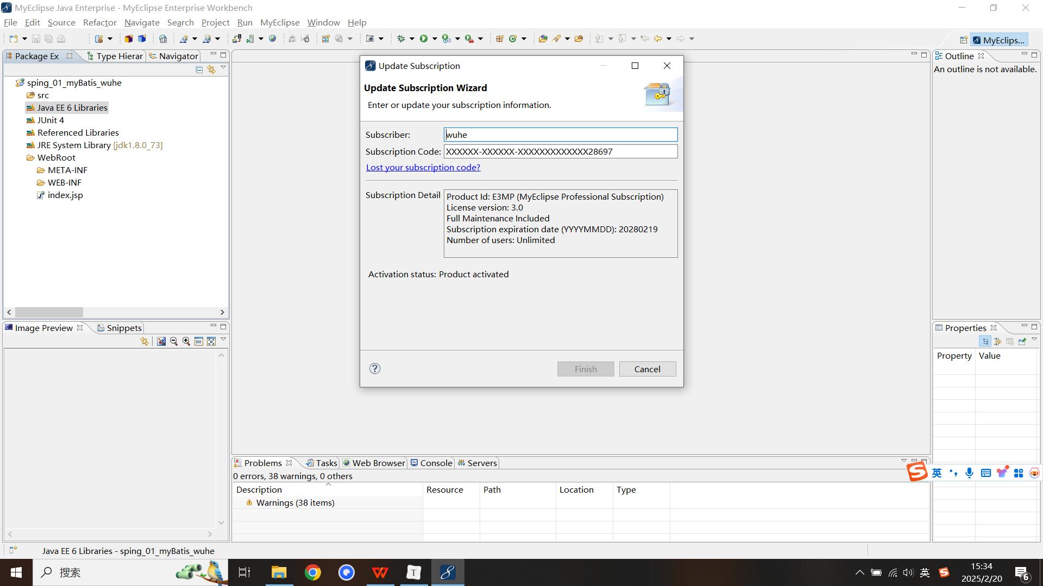Click the Search flashlight toolbar icon
This screenshot has width=1043, height=586.
tap(557, 39)
